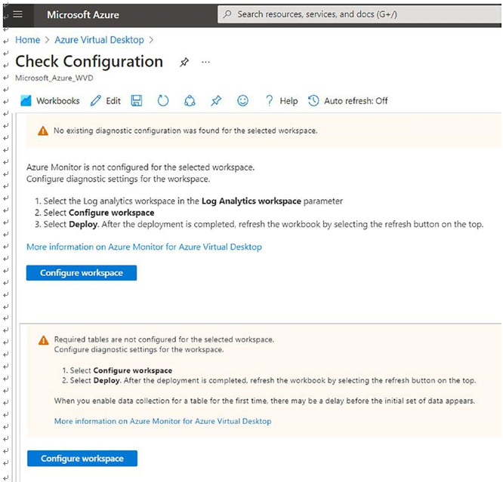Click the Microsoft_Azure_WVD subtitle
This screenshot has height=482, width=503.
(x=54, y=78)
